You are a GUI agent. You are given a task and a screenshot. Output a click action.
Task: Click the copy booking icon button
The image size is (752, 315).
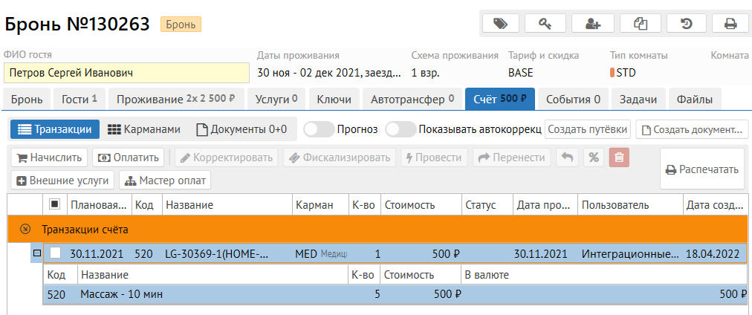click(x=641, y=24)
